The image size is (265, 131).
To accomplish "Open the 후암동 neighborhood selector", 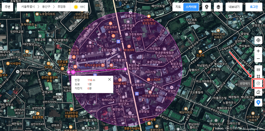I will point(61,7).
